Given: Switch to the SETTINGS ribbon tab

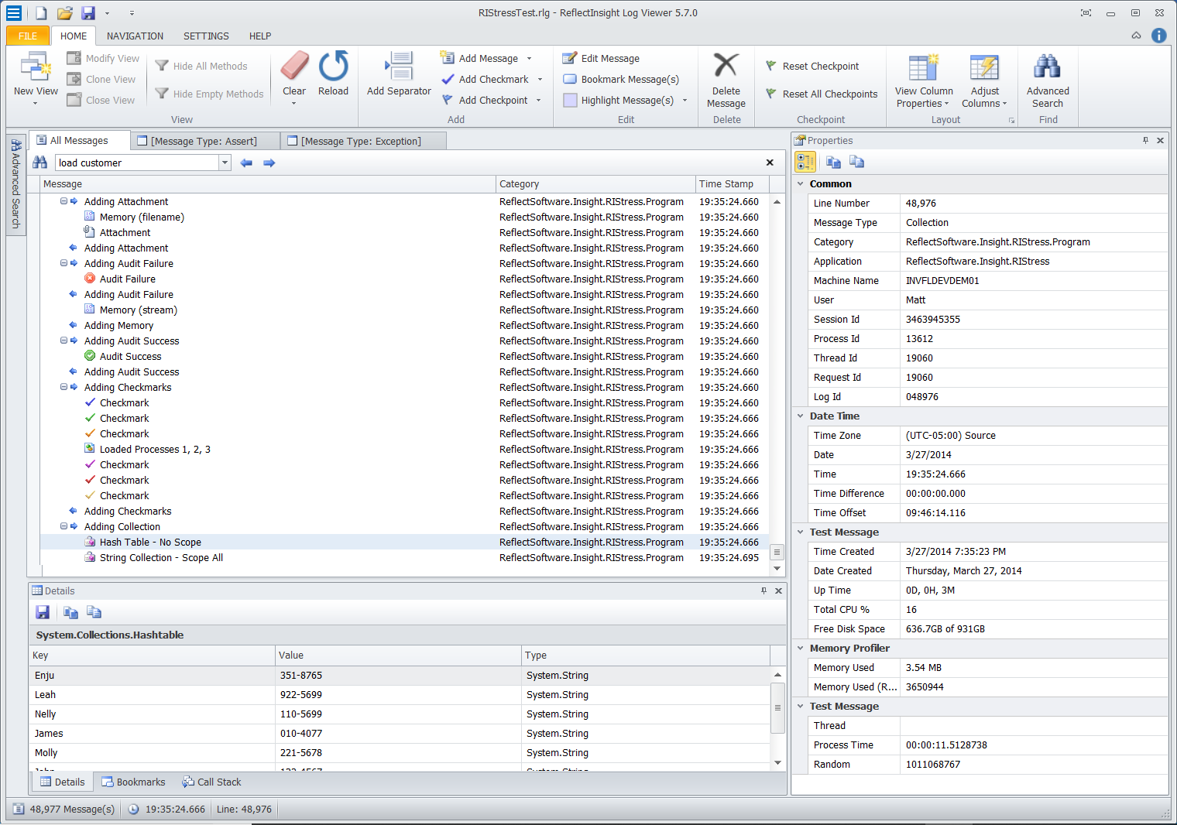Looking at the screenshot, I should pos(206,36).
